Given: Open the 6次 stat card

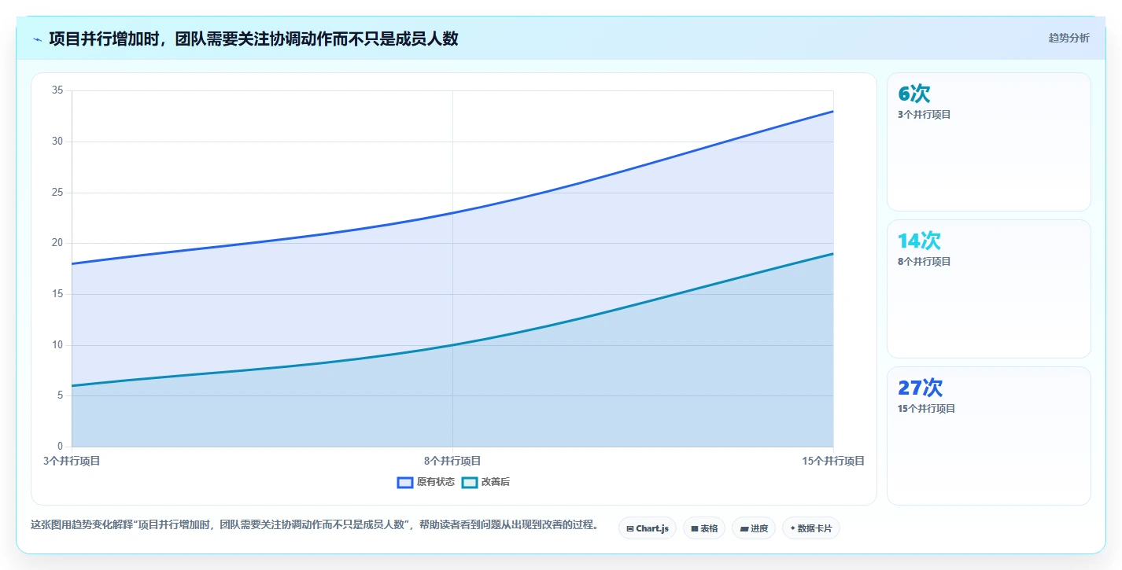Looking at the screenshot, I should [989, 142].
